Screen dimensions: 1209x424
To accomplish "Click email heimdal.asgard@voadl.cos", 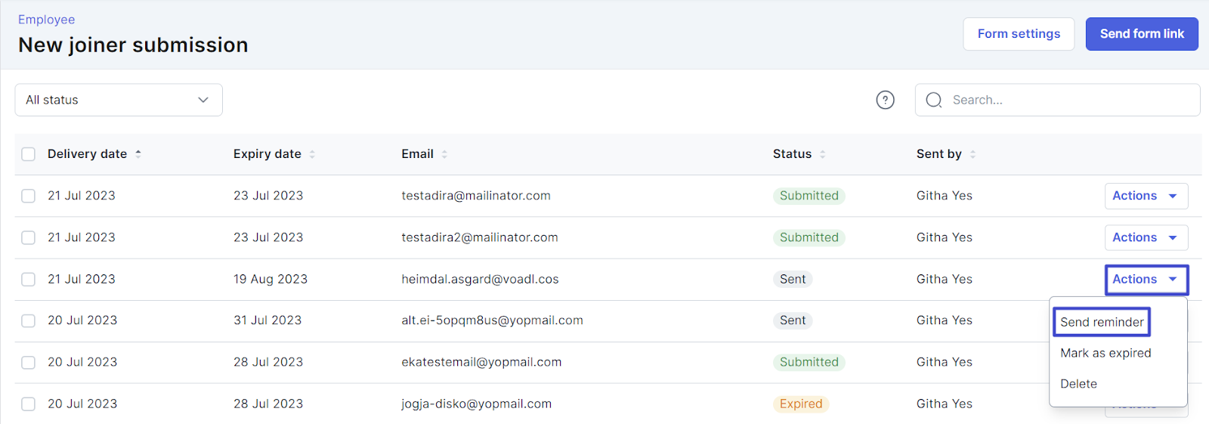I will click(480, 279).
